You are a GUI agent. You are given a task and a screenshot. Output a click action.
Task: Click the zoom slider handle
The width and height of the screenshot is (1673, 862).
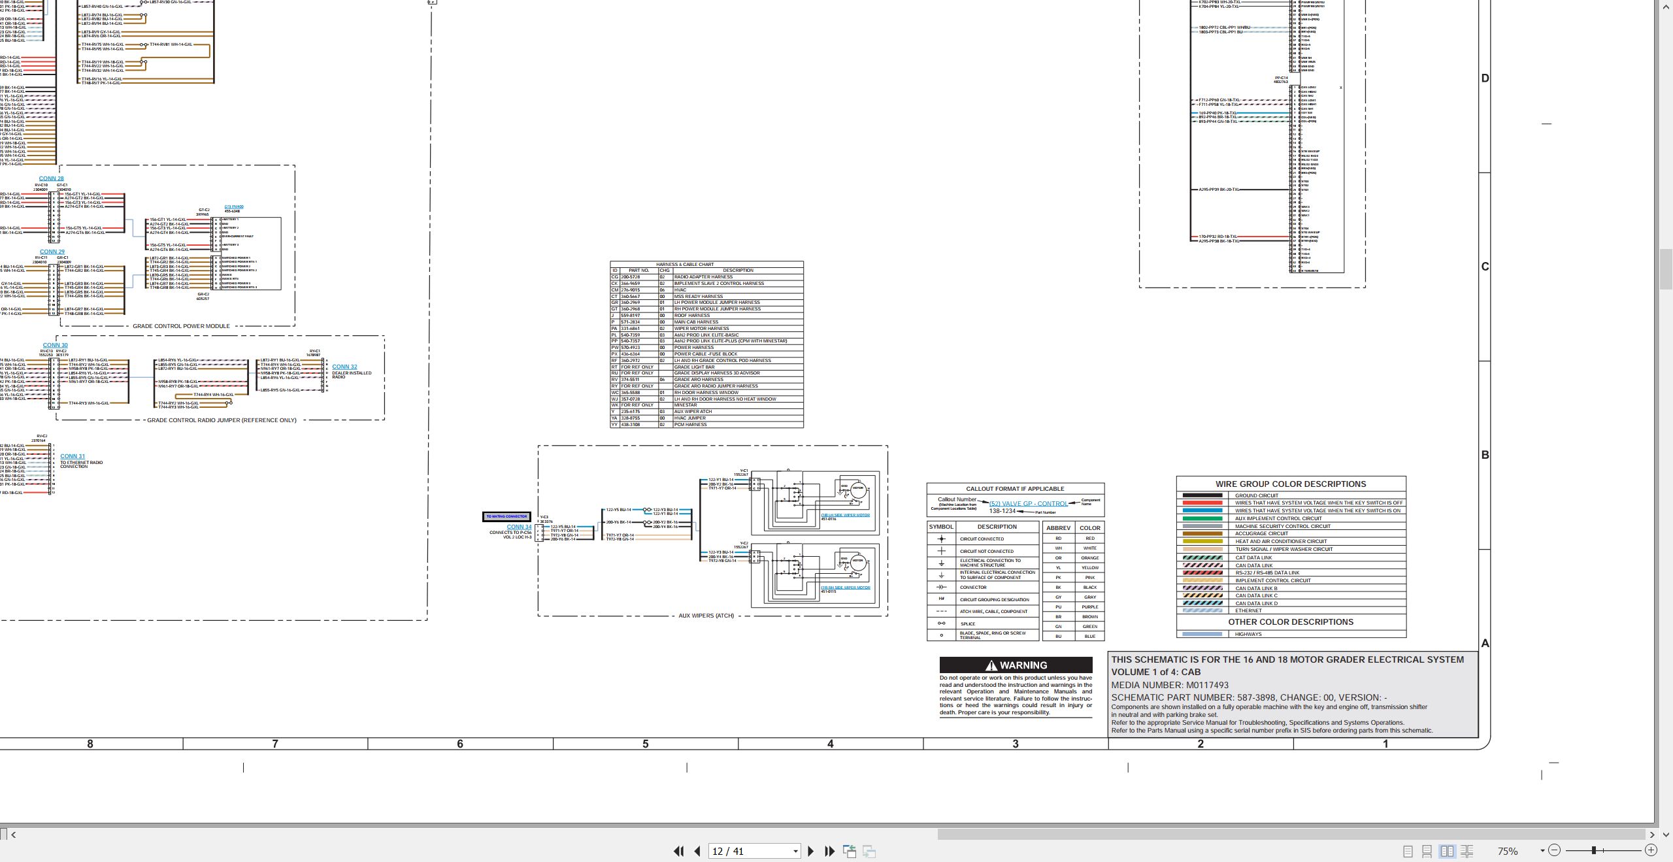coord(1594,850)
